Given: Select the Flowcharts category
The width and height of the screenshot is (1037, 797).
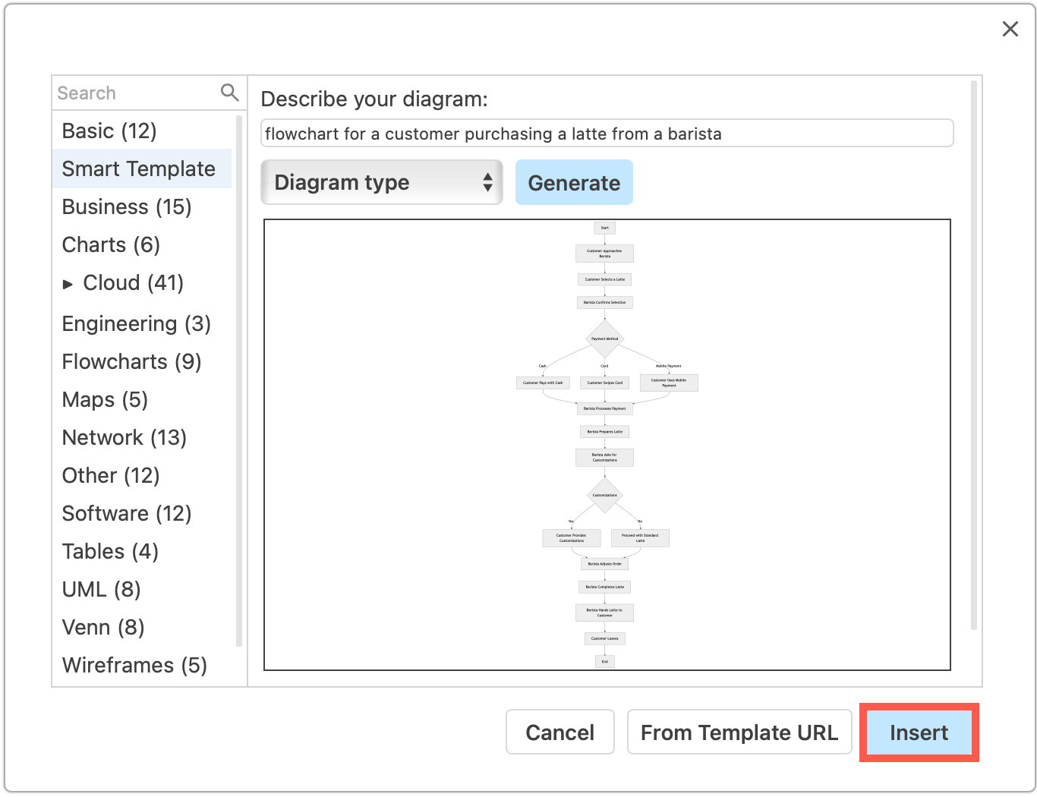Looking at the screenshot, I should [x=131, y=362].
